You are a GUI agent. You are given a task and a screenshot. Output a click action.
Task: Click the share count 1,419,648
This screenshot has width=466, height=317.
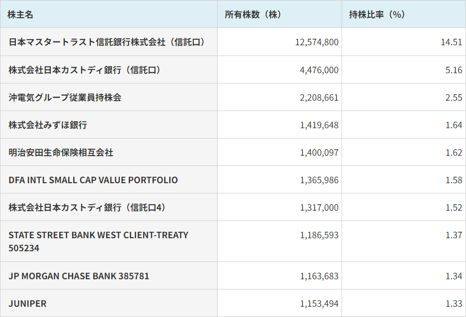(x=319, y=125)
